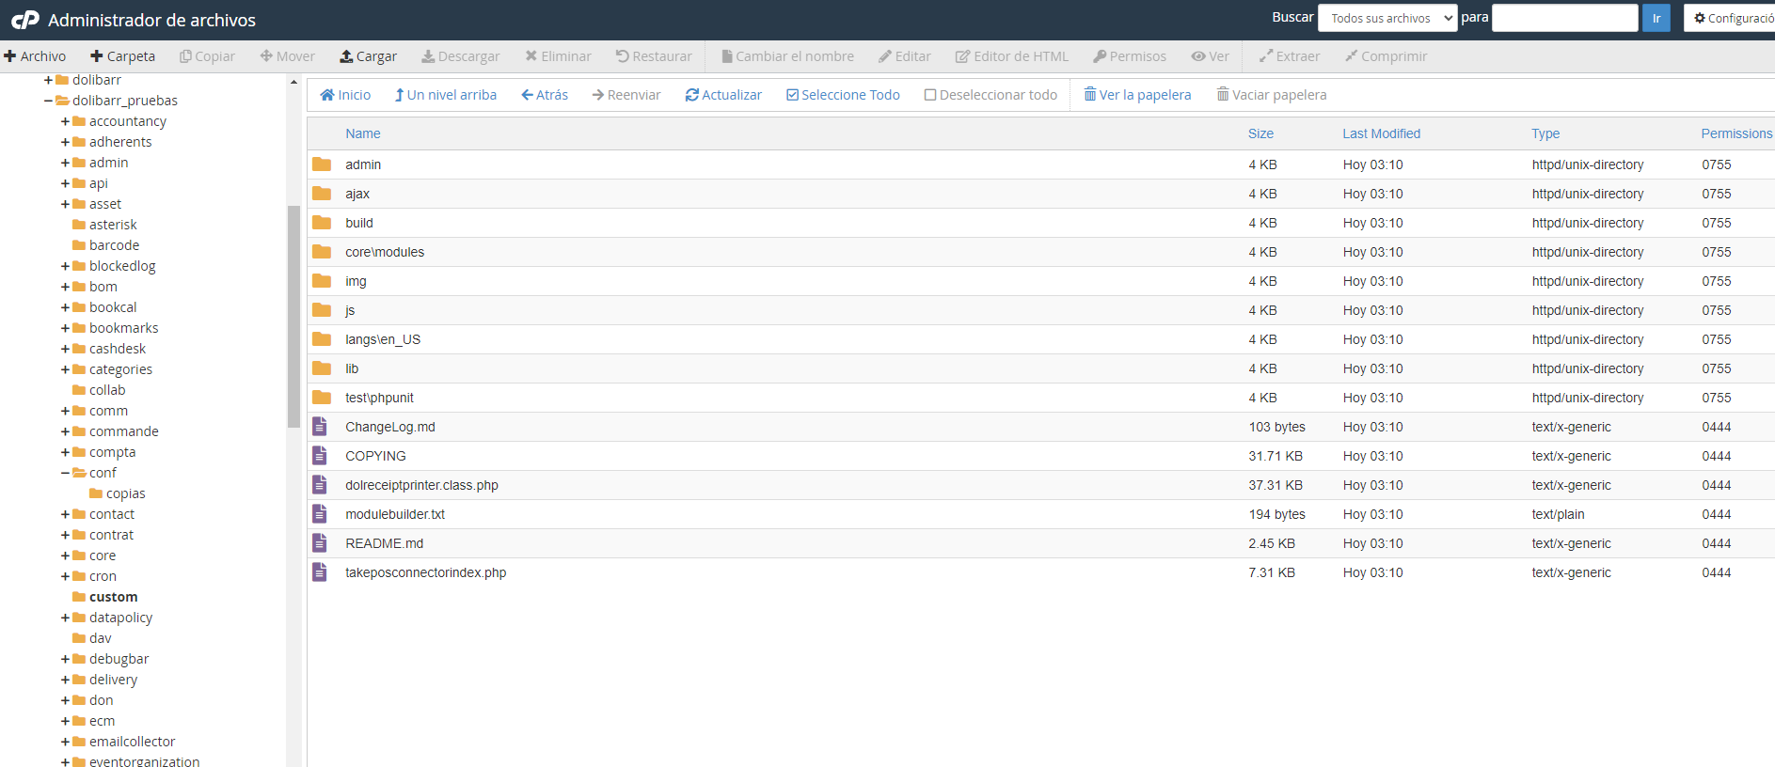The width and height of the screenshot is (1775, 767).
Task: Check Seleccione Todo to select all
Action: 843,95
